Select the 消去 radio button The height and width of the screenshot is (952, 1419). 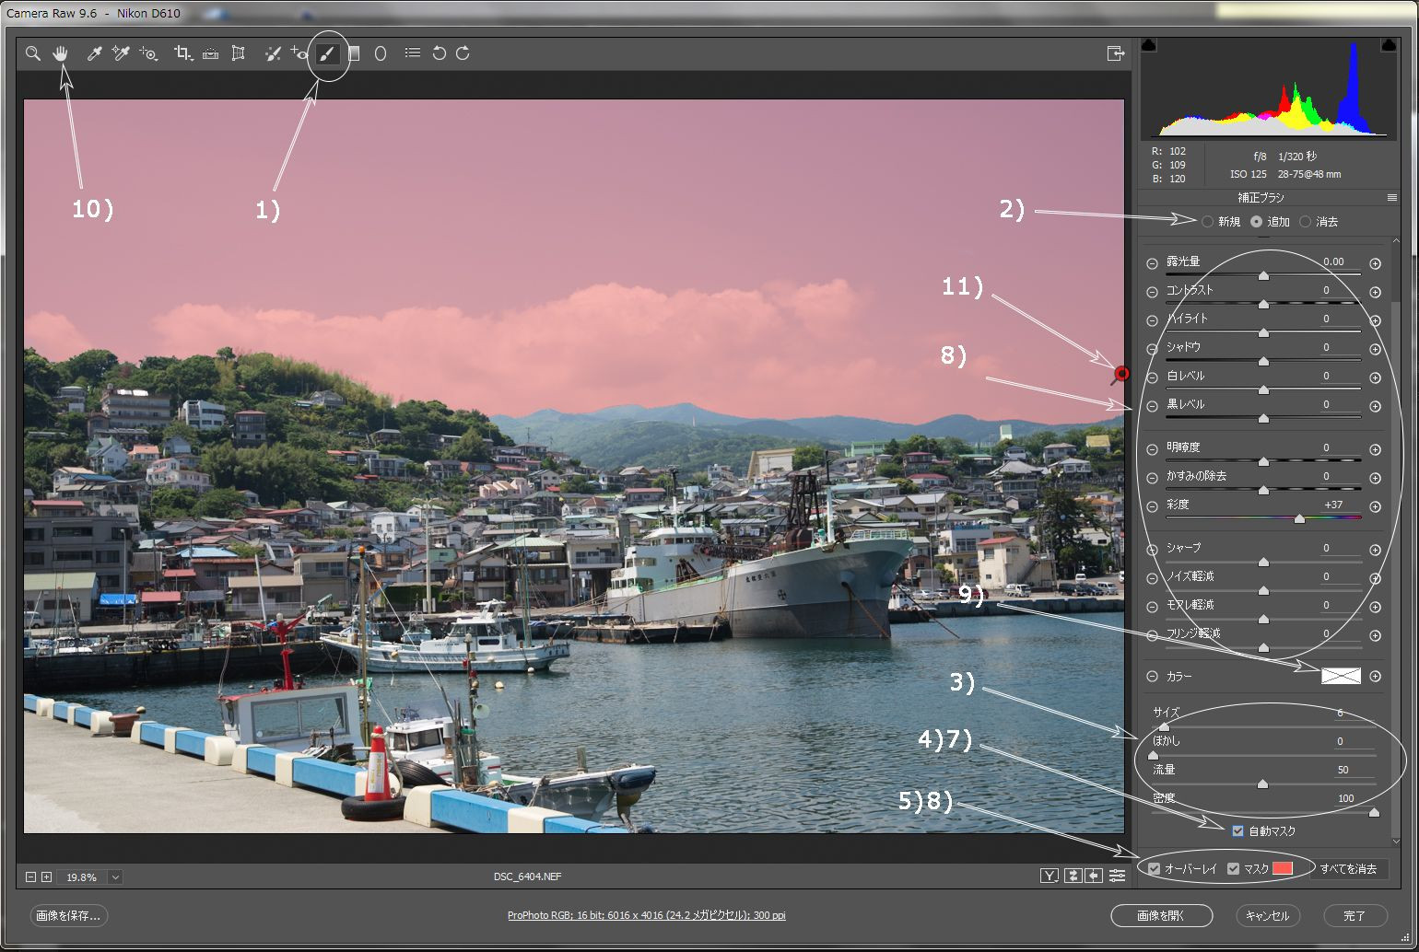click(x=1305, y=222)
